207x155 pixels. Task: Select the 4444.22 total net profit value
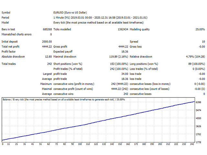click(x=47, y=46)
